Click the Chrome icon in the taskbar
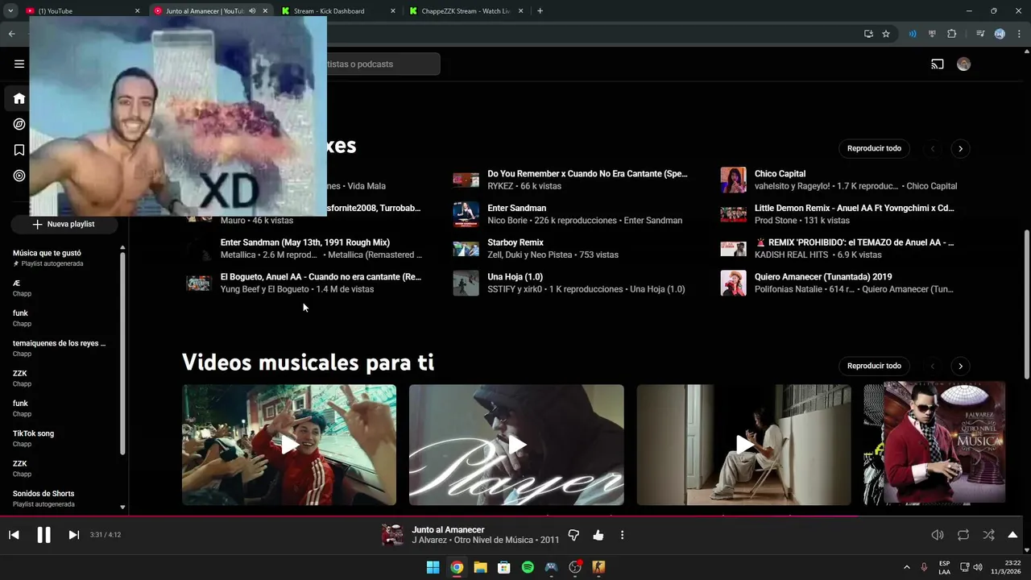This screenshot has width=1031, height=580. [457, 567]
